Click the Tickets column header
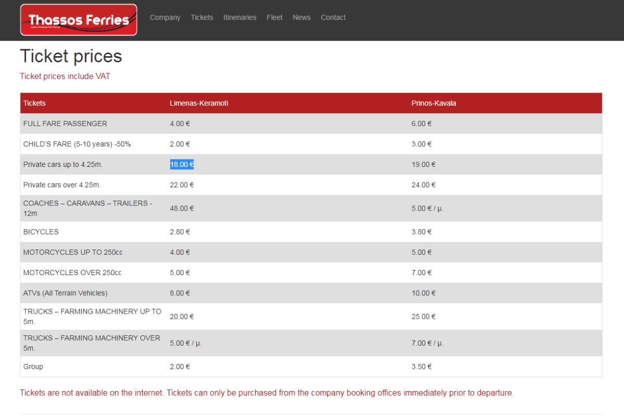This screenshot has width=624, height=416. (x=34, y=103)
